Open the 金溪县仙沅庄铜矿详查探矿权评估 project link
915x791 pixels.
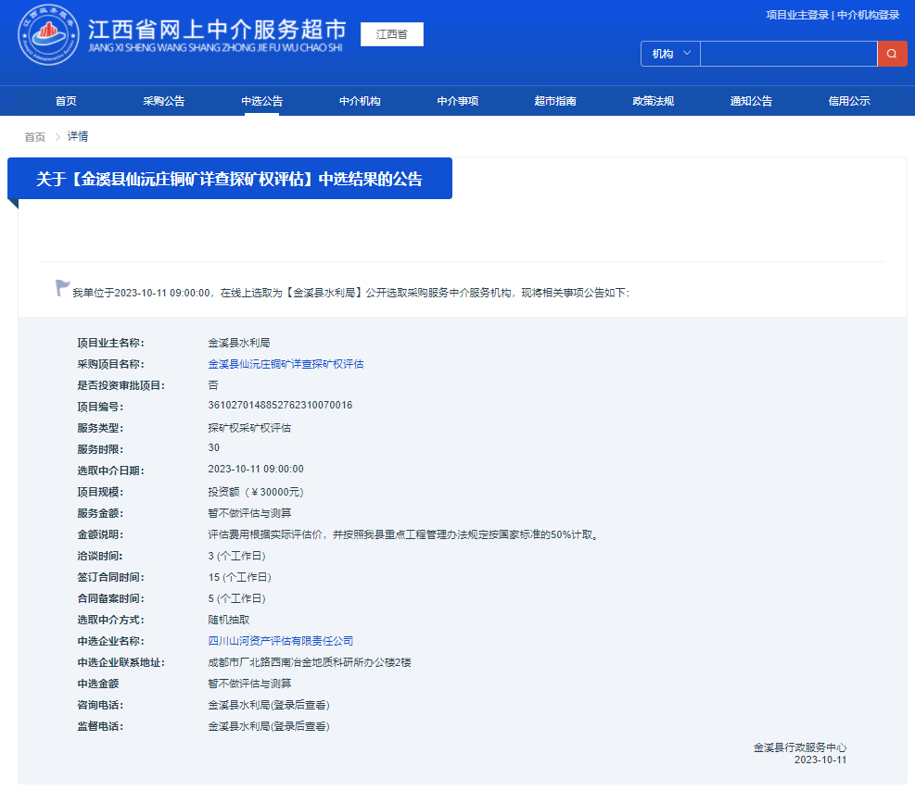point(286,363)
